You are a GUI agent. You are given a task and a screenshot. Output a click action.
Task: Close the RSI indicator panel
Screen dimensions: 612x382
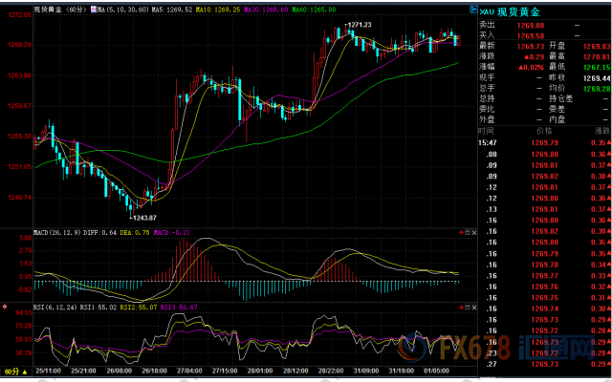(x=474, y=308)
